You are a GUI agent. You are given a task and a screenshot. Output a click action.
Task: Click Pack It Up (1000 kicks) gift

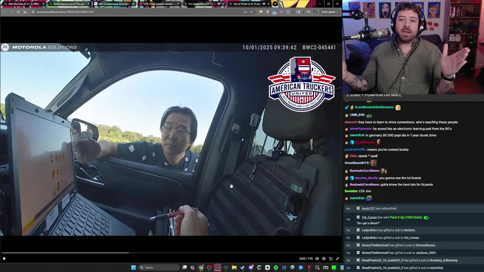point(406,218)
